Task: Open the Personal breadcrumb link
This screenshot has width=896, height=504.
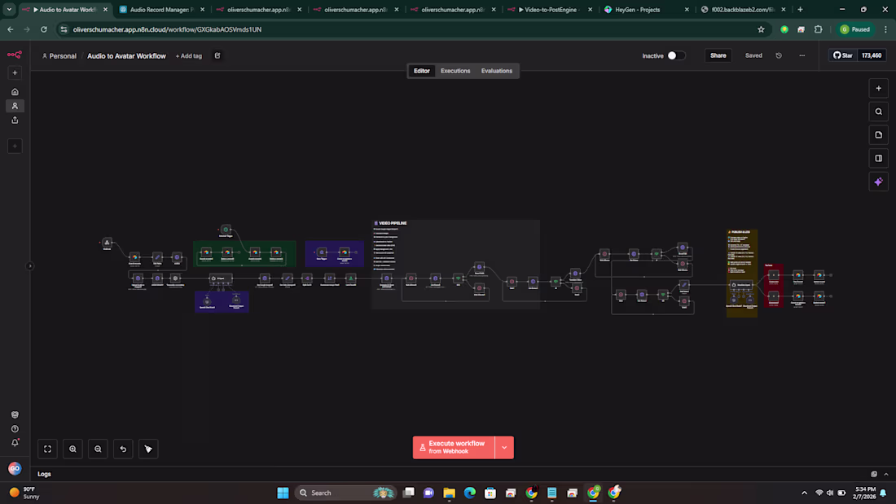Action: [x=59, y=56]
